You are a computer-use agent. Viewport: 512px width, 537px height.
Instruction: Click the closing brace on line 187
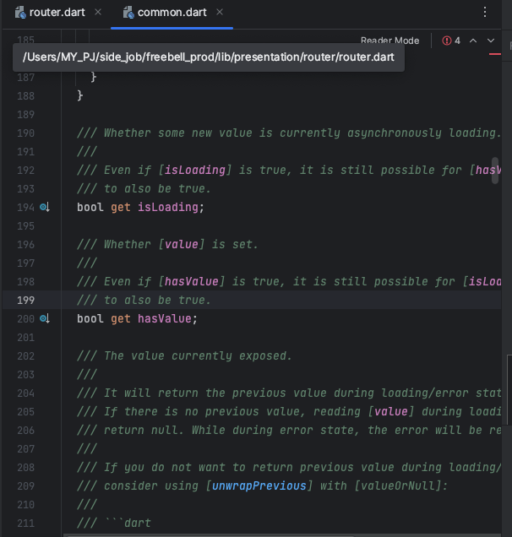click(93, 77)
